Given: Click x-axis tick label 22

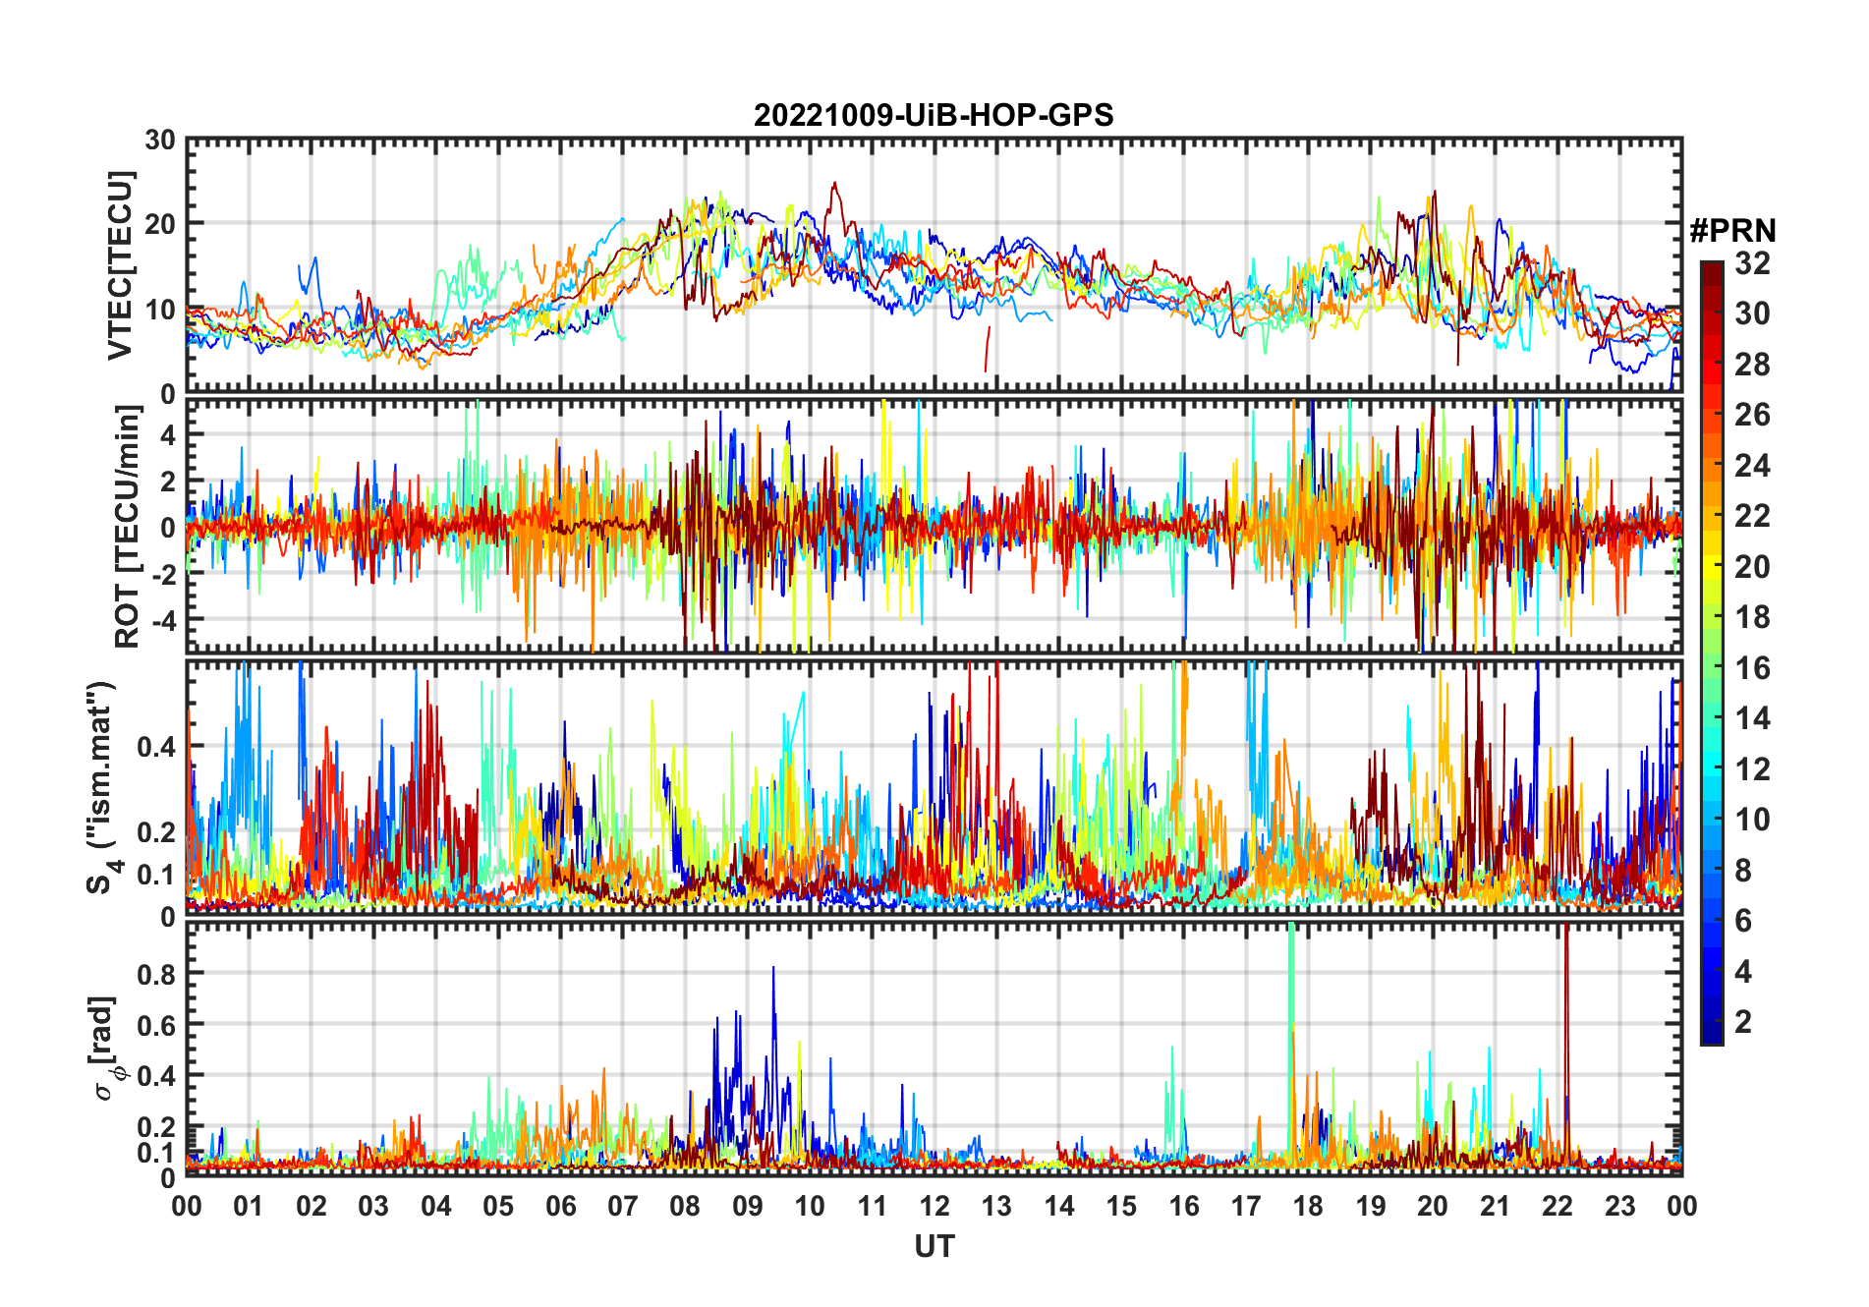Looking at the screenshot, I should [1557, 1206].
